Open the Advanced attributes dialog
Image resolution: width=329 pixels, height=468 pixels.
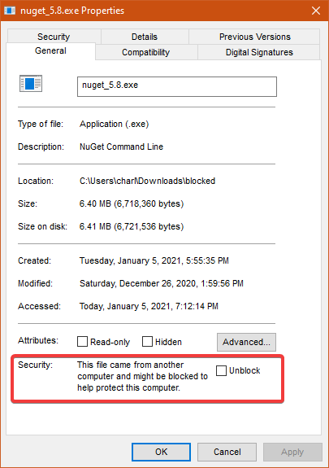(246, 342)
